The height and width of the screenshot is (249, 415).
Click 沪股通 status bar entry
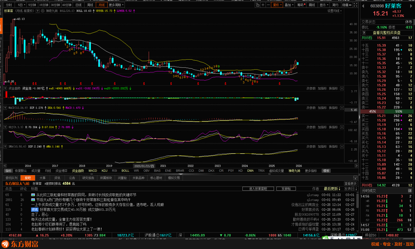click(x=158, y=235)
